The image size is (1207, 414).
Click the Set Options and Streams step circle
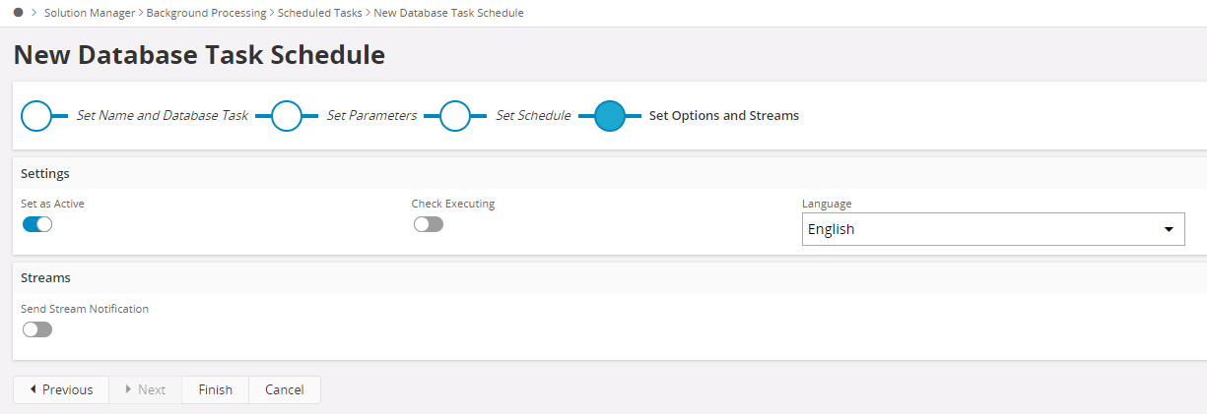[610, 116]
